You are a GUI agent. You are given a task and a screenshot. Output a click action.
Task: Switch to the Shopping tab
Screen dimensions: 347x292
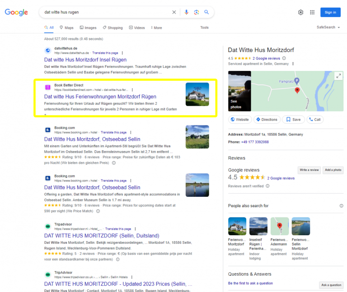click(x=113, y=28)
